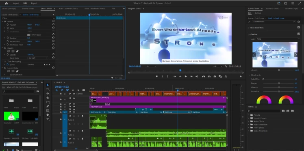Screen dimensions: 304x151
Task: Solo the Audio 1 track
Action: [78, 116]
